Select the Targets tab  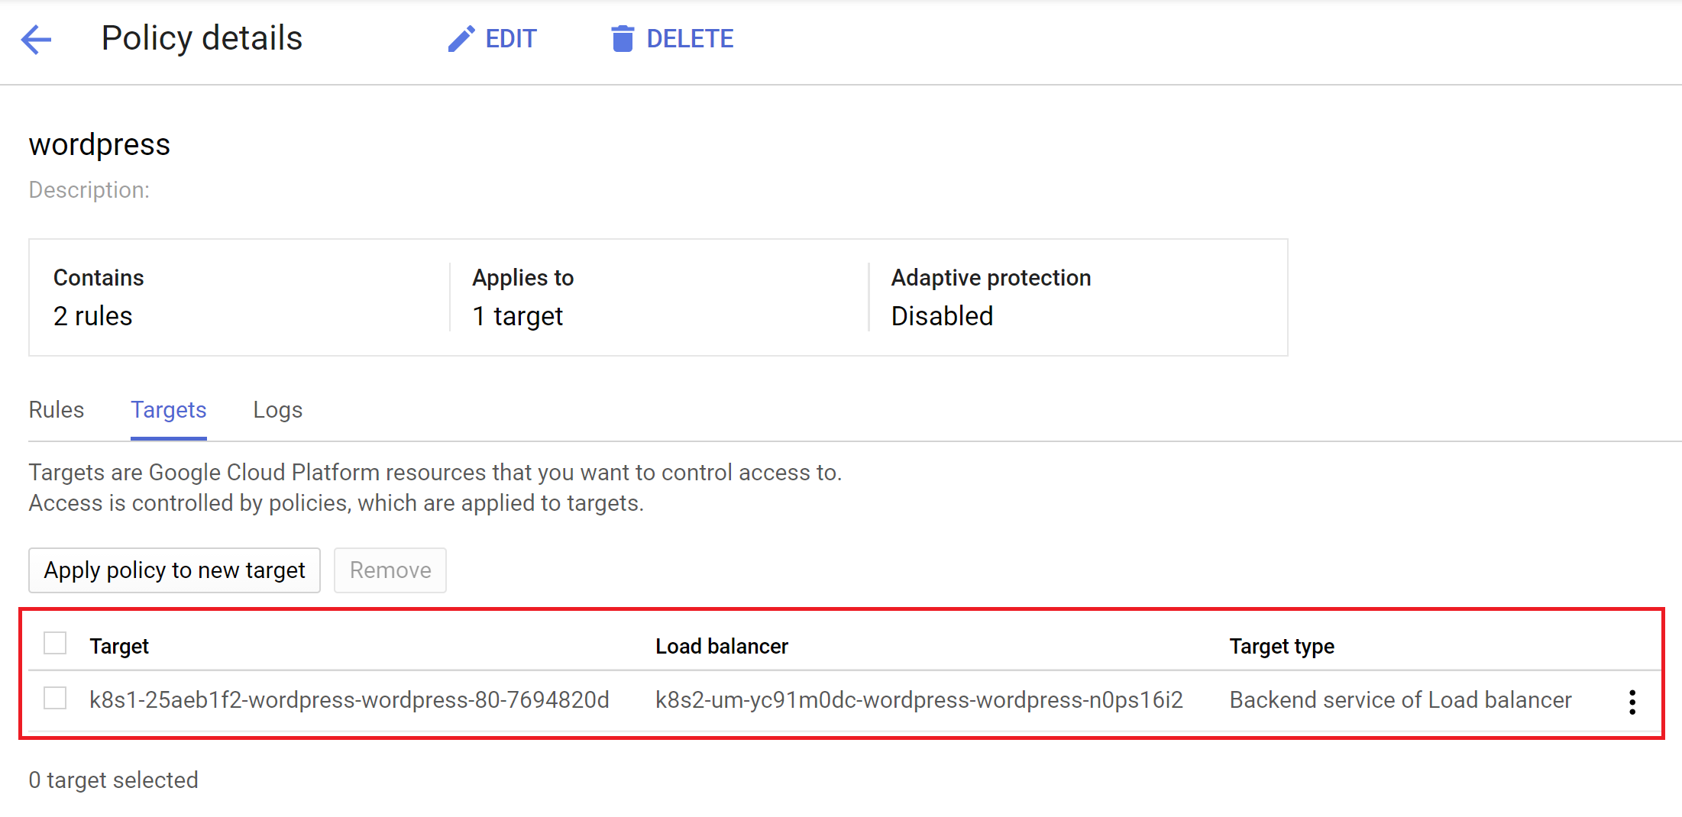coord(168,410)
